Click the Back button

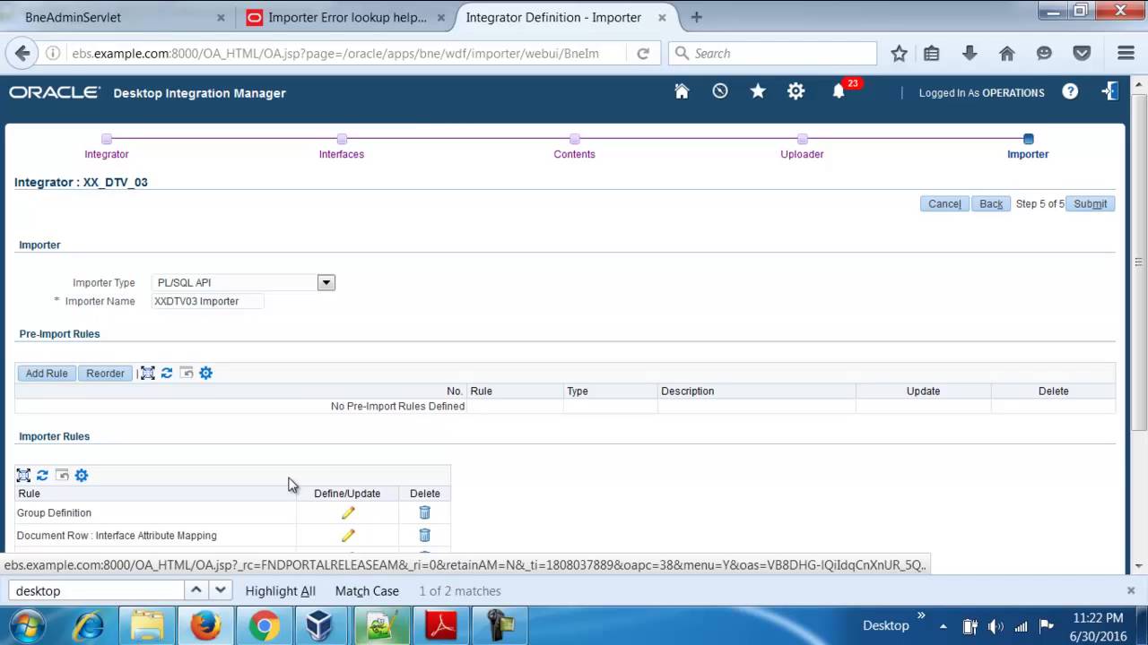[991, 203]
